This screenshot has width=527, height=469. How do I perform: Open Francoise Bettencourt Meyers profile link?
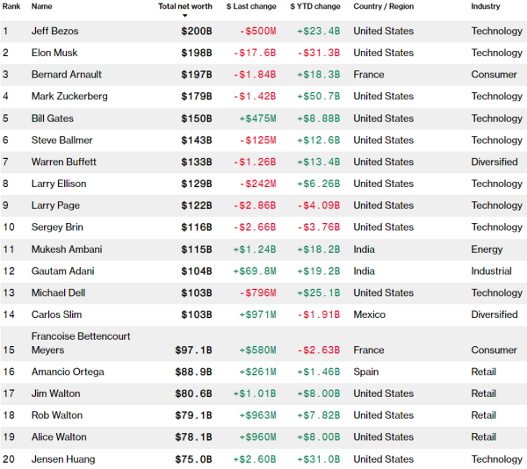81,343
